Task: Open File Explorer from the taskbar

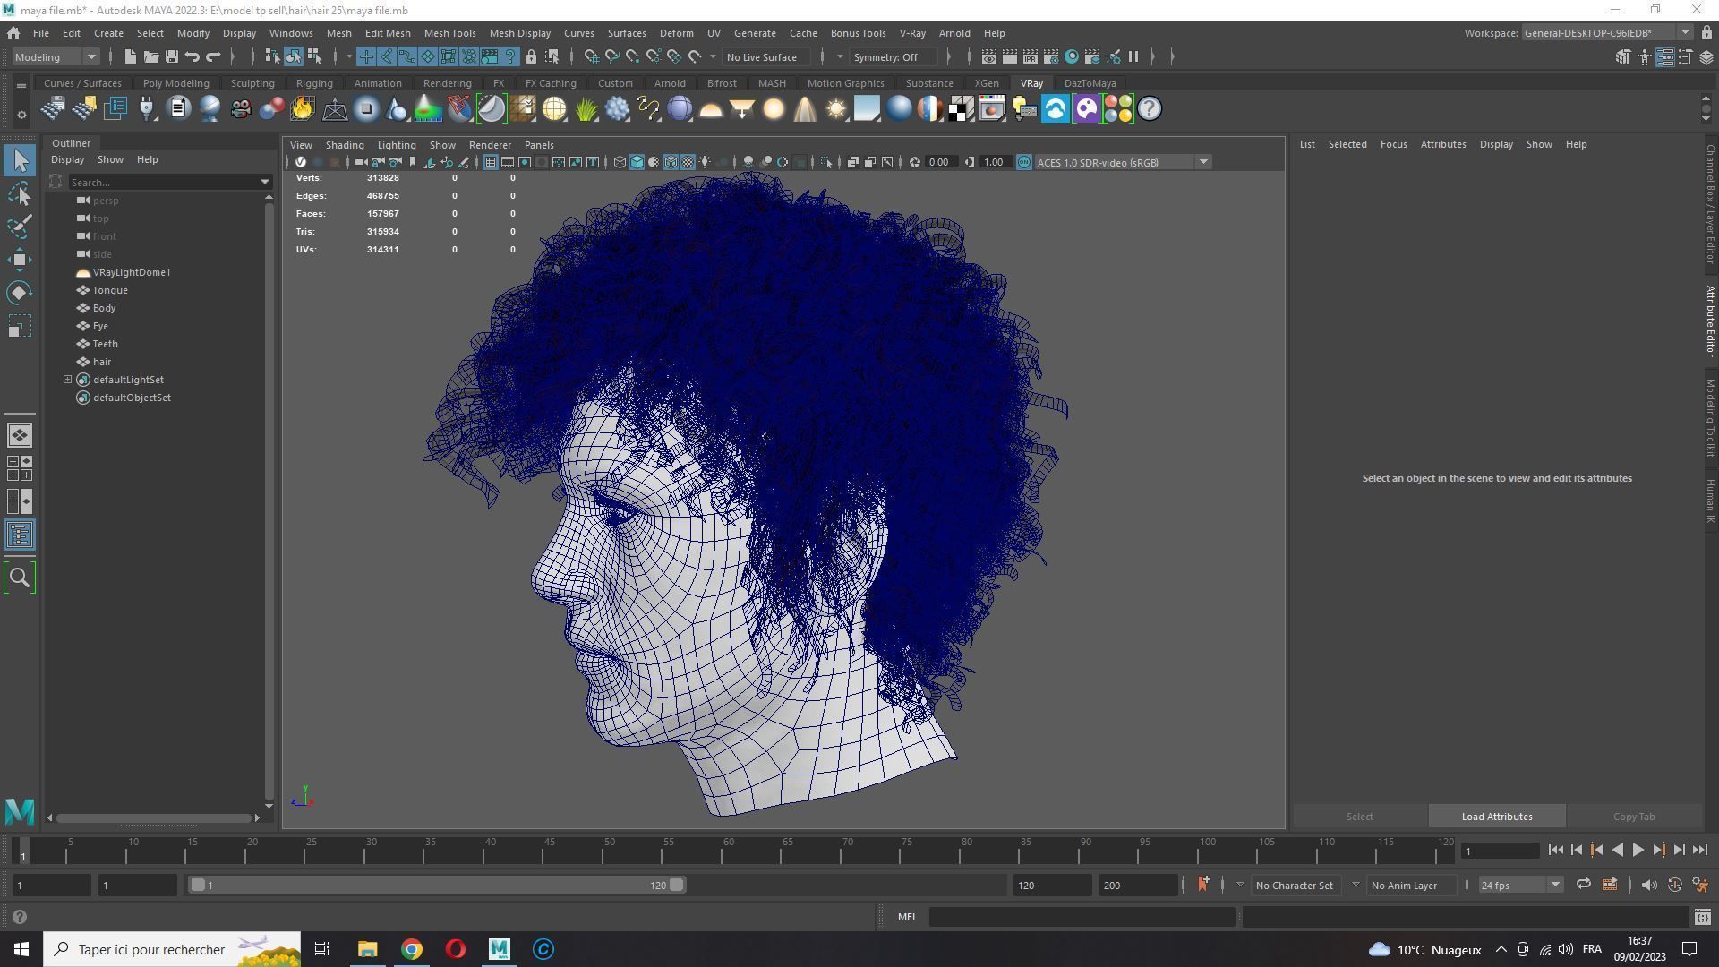Action: [x=367, y=949]
